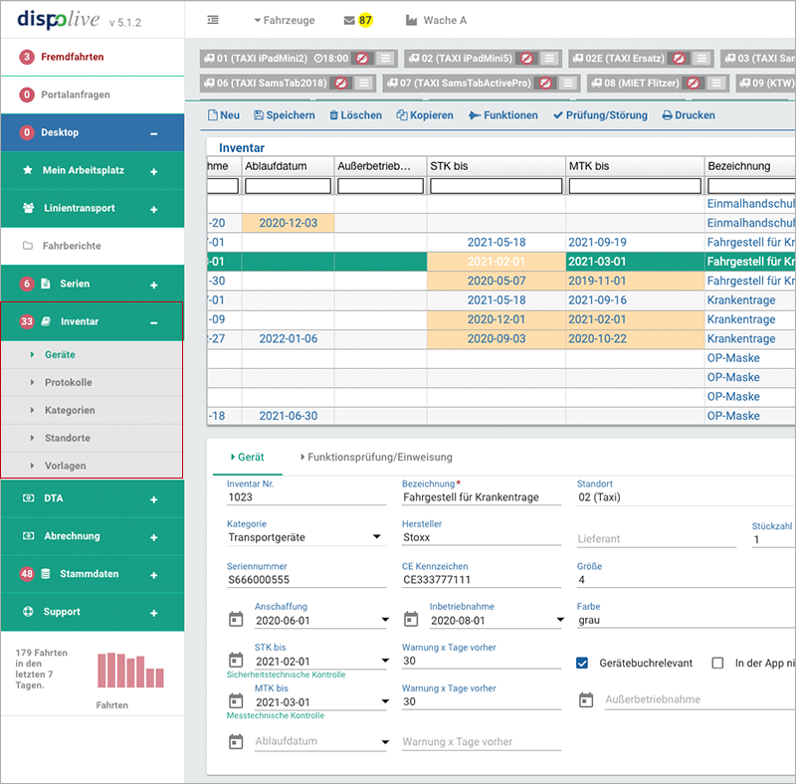Expand the Inbetriebnahme date dropdown
Screen dimensions: 796x784
(559, 621)
